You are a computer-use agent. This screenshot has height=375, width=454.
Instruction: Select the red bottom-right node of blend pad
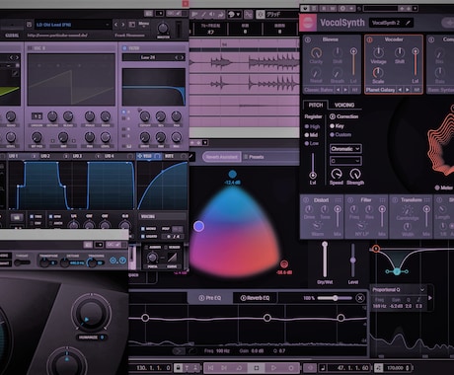(284, 263)
